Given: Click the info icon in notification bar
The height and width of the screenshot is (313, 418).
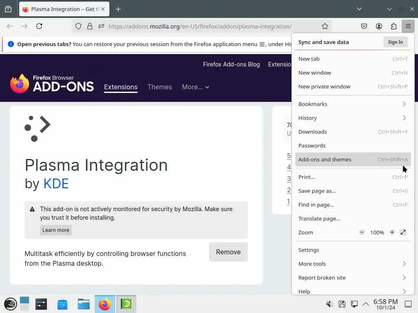Looking at the screenshot, I should point(11,44).
